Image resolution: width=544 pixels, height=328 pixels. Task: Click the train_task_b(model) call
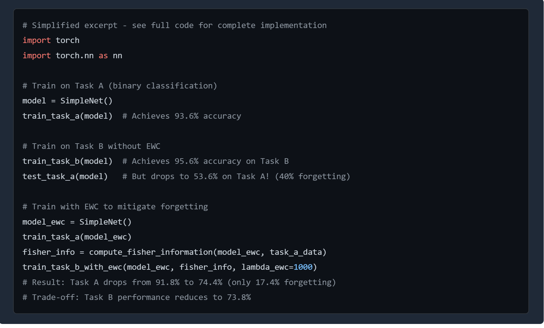(67, 161)
